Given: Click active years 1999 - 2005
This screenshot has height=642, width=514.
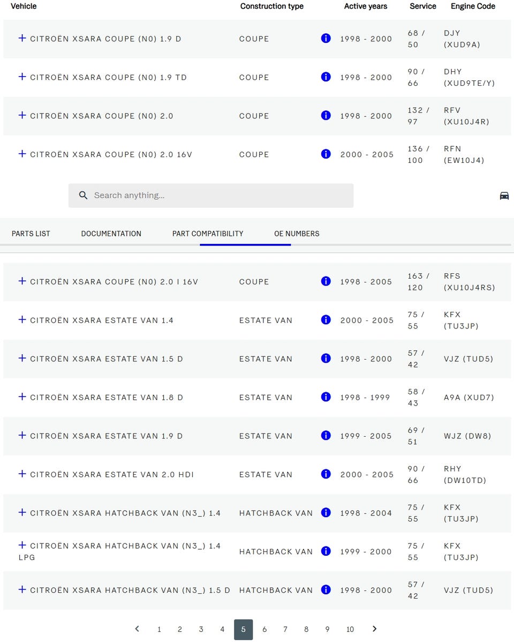Looking at the screenshot, I should pyautogui.click(x=366, y=436).
